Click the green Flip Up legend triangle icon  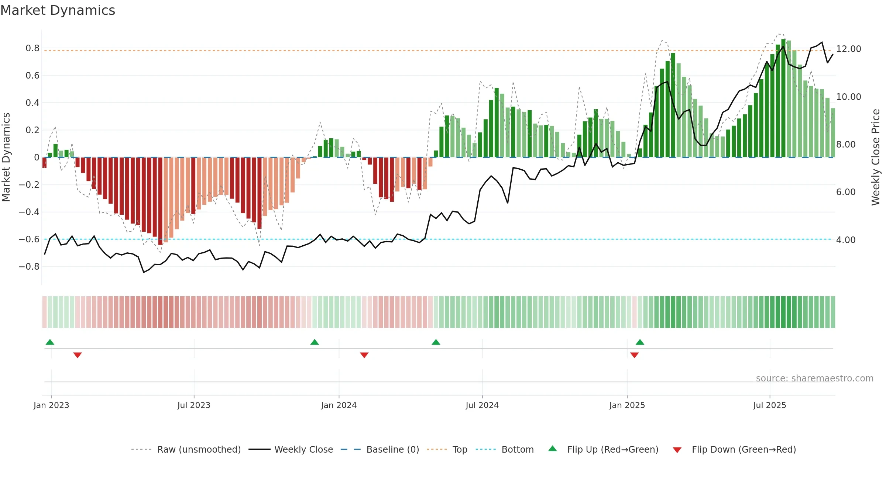(x=553, y=449)
